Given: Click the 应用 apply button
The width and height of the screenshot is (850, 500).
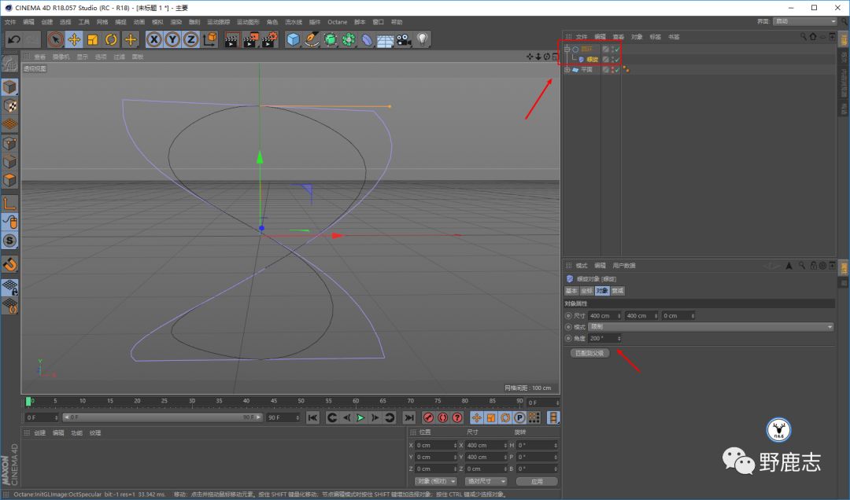Looking at the screenshot, I should (536, 481).
